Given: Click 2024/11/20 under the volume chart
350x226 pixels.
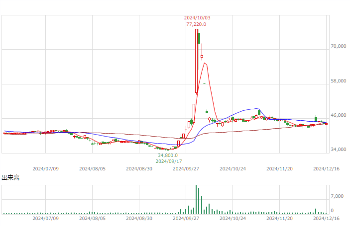Looking at the screenshot, I should (279, 219).
